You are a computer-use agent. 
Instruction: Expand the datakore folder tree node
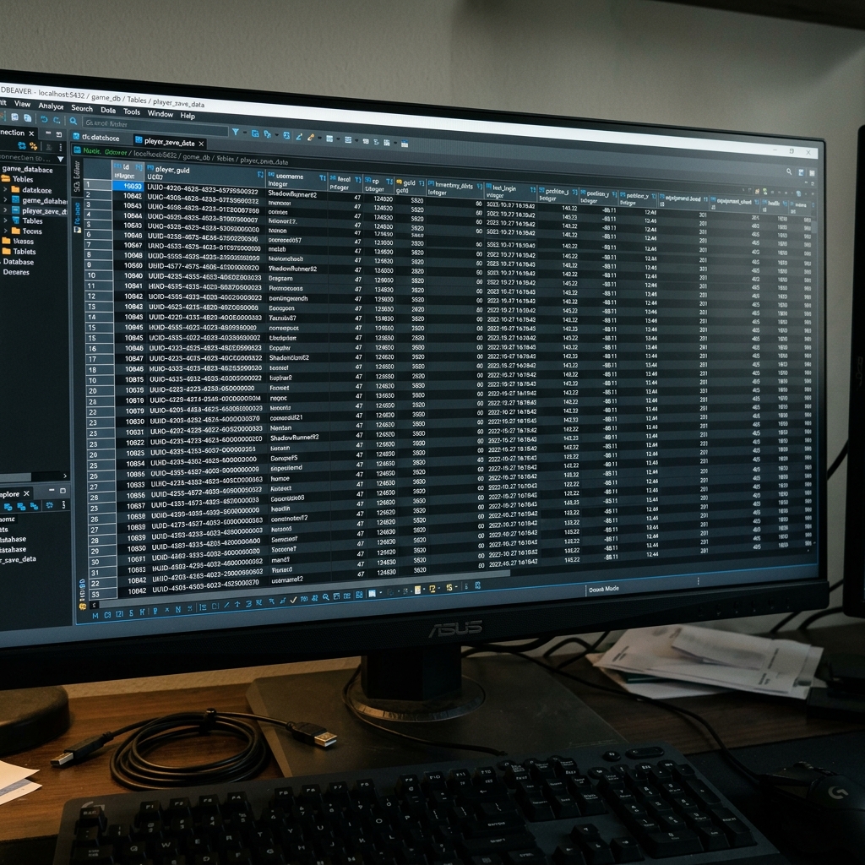(6, 189)
